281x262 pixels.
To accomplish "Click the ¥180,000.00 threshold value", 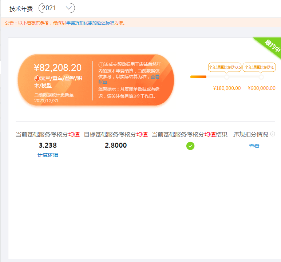I will (x=227, y=88).
